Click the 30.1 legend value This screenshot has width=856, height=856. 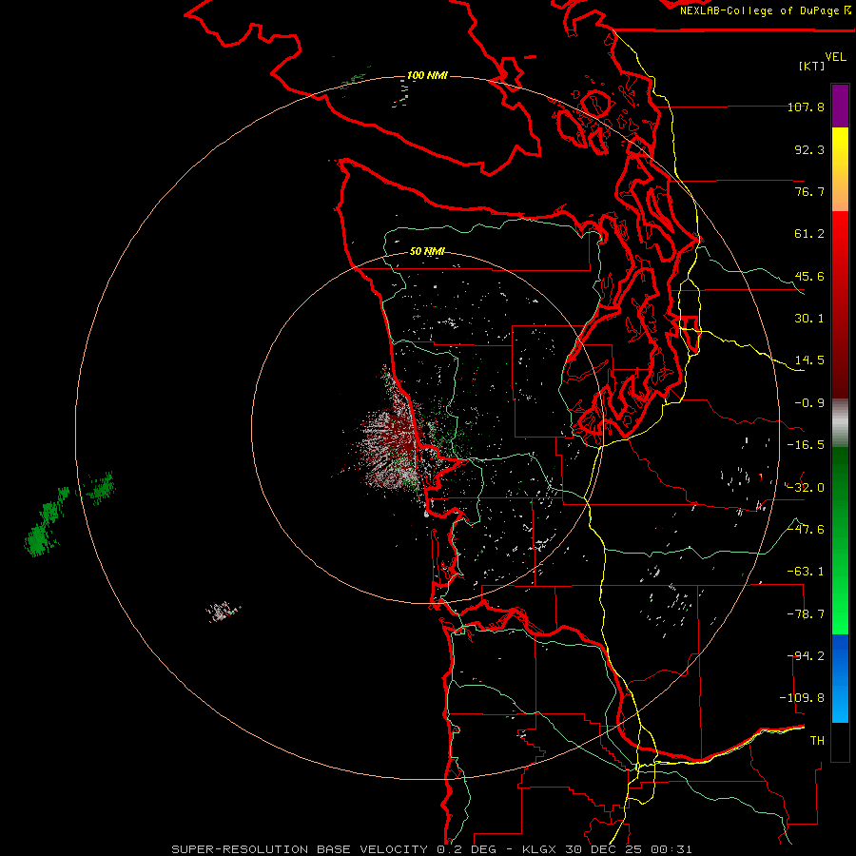point(809,319)
